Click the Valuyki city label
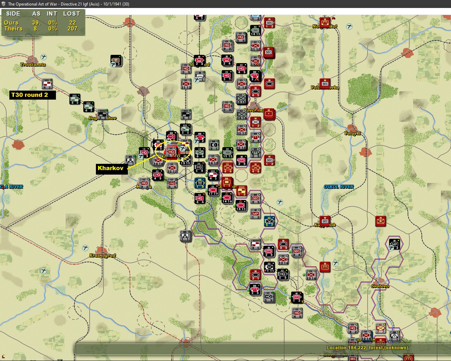 [x=352, y=133]
